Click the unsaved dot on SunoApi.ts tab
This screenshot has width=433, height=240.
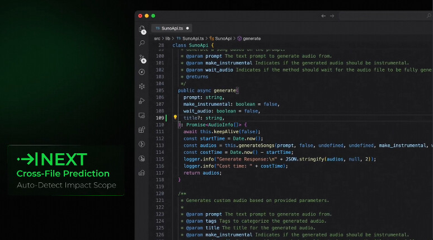click(187, 28)
